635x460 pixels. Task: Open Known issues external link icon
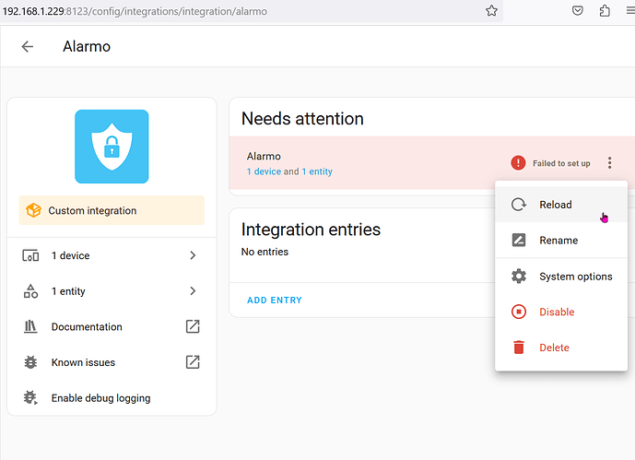193,362
